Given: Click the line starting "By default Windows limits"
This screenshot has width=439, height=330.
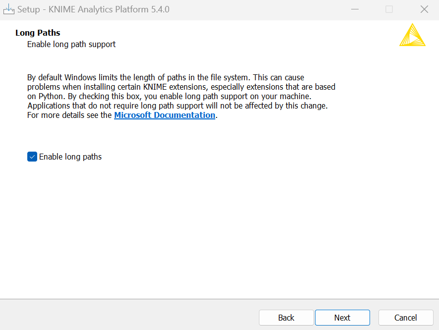Looking at the screenshot, I should point(166,77).
